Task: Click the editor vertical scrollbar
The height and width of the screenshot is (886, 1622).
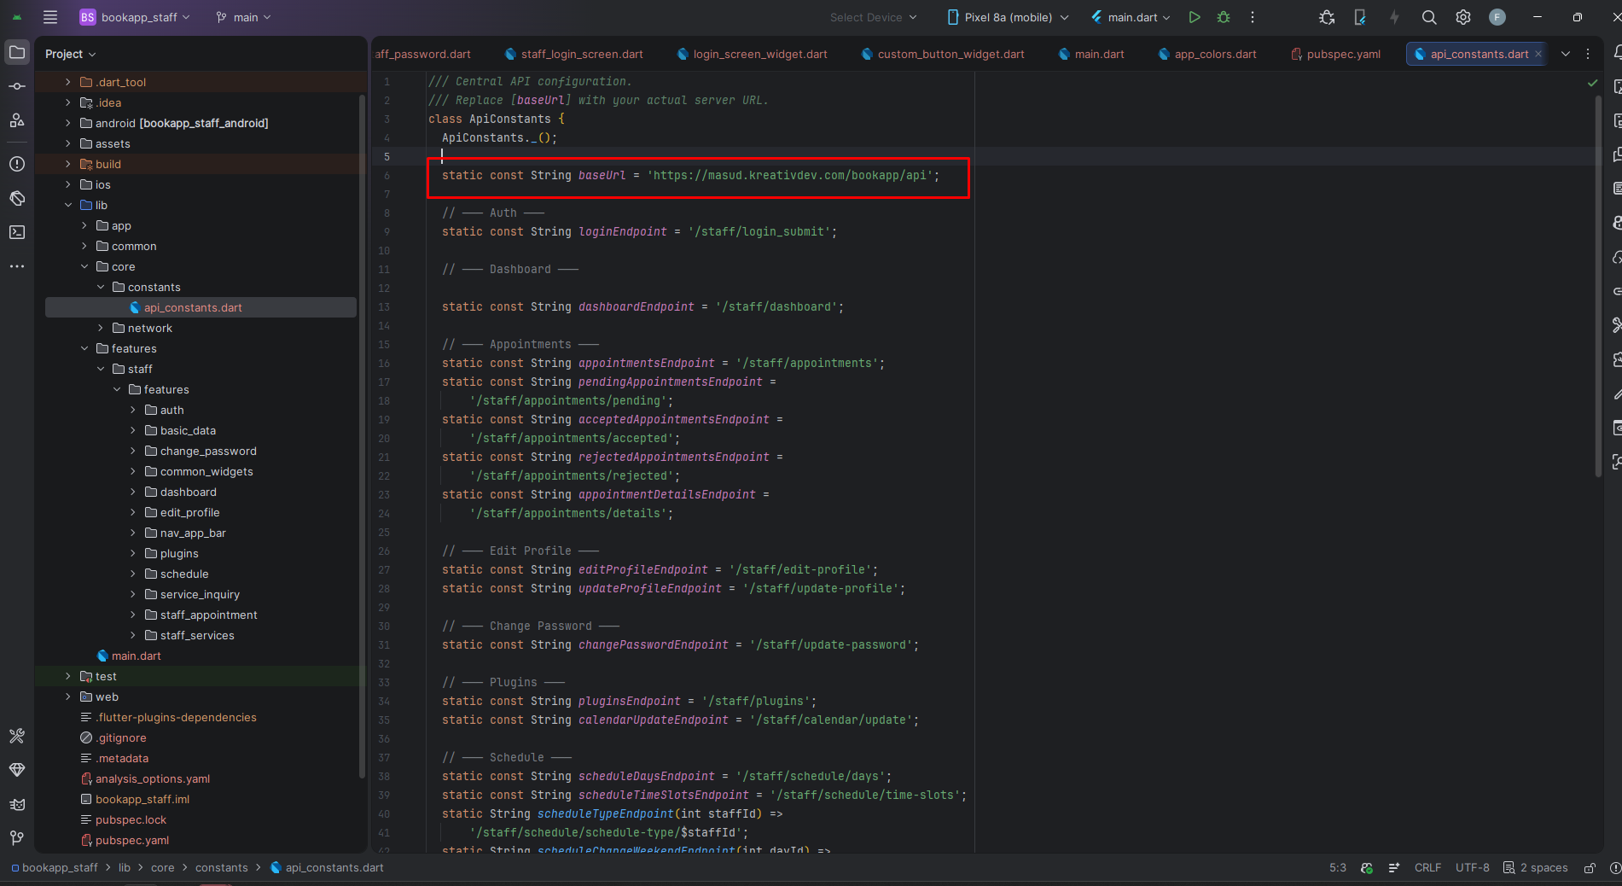Action: pyautogui.click(x=1598, y=286)
